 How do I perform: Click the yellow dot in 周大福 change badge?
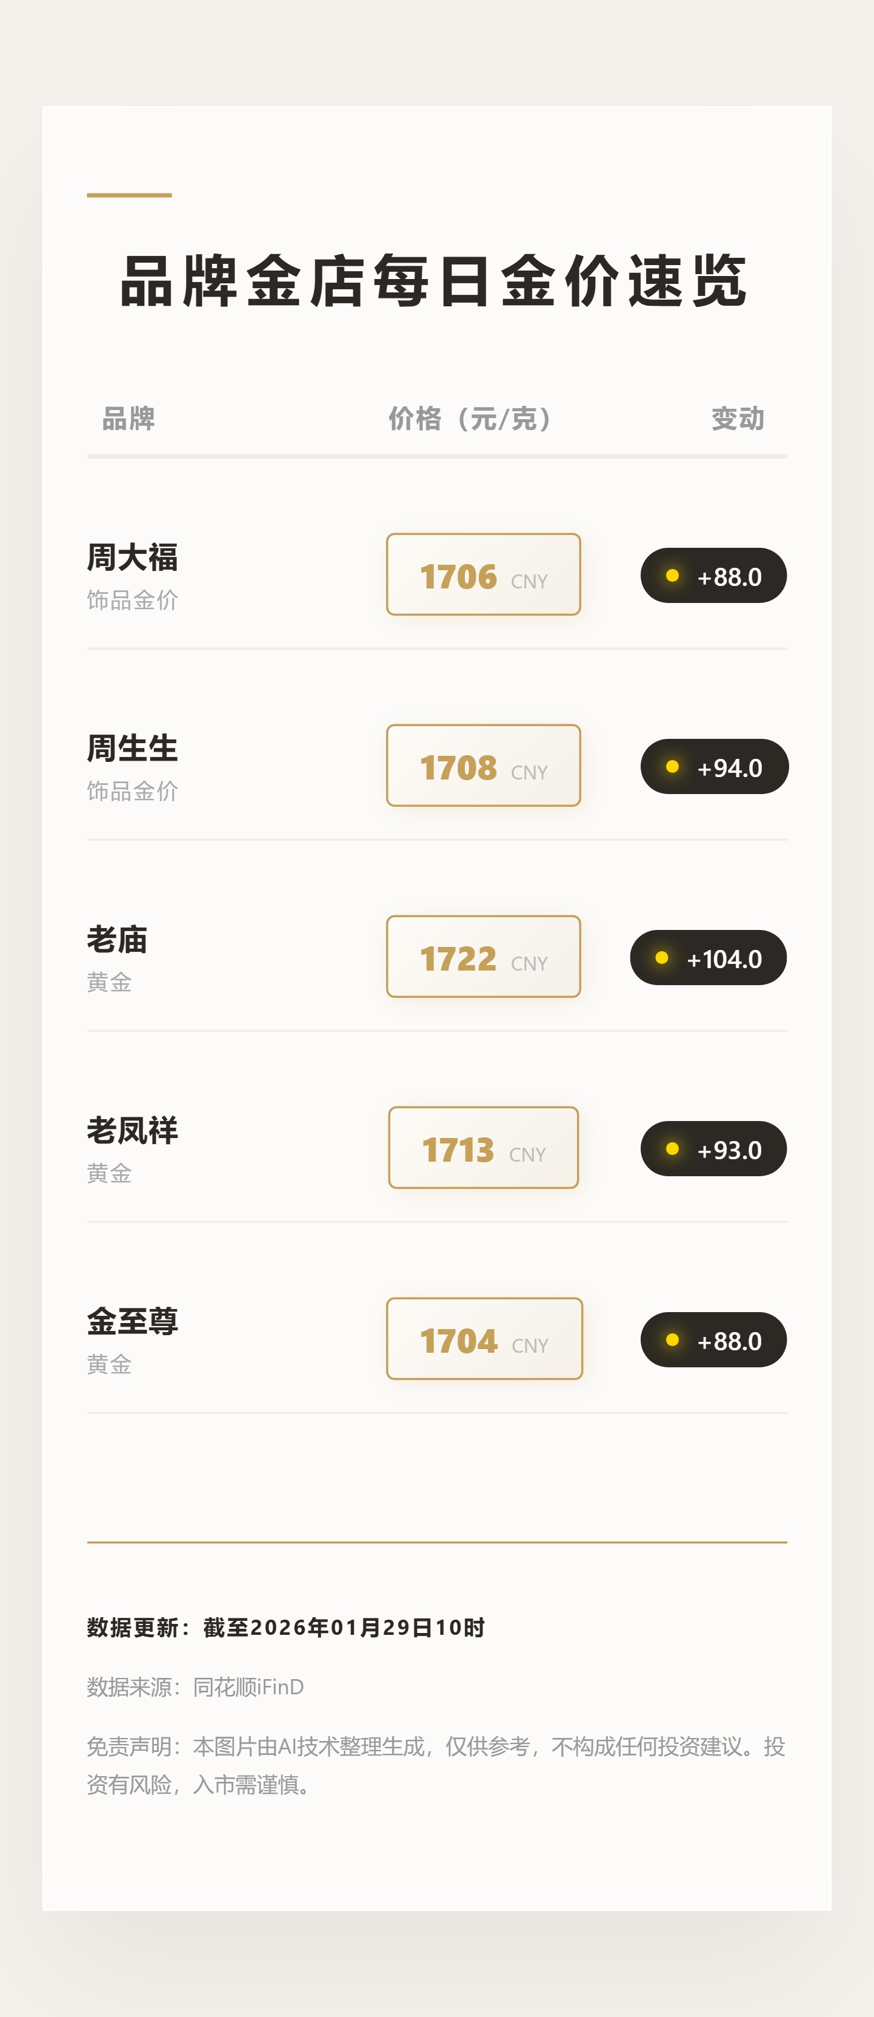tap(672, 576)
